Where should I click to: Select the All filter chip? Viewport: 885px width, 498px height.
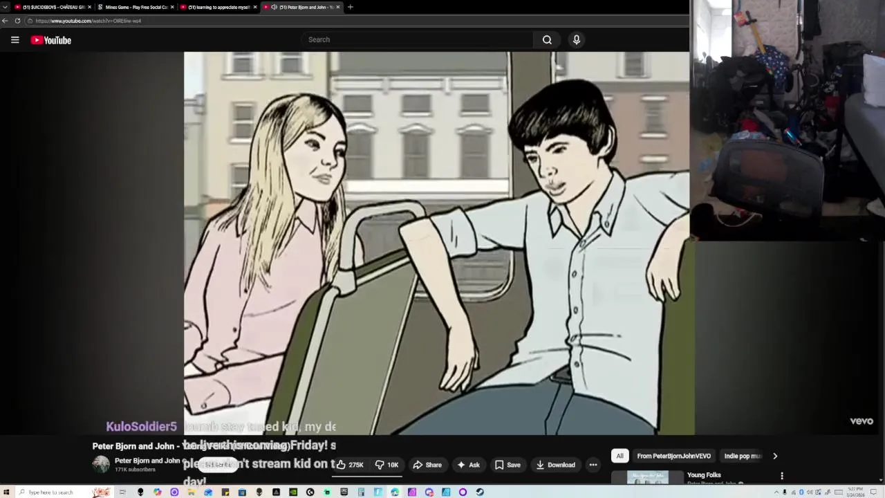[619, 456]
